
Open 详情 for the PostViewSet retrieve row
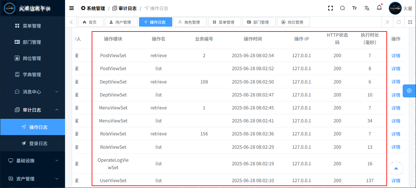tap(396, 56)
